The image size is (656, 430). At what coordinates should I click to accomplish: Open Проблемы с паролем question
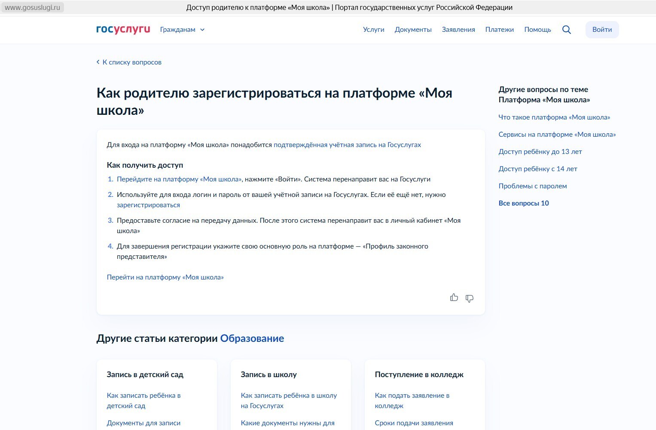[x=533, y=186]
